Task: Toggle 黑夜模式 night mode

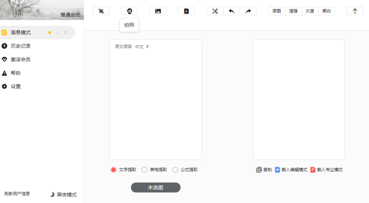Action: pos(64,194)
